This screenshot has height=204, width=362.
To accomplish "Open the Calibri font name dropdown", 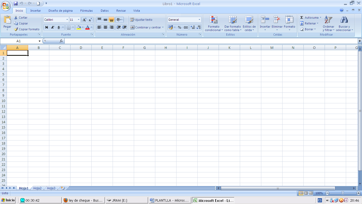I will coord(67,20).
